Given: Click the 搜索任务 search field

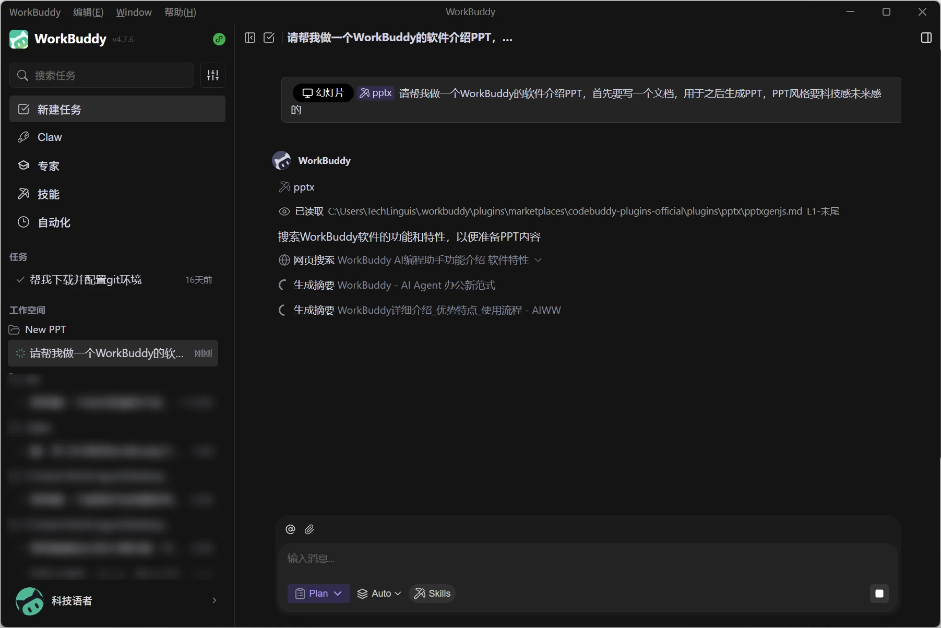Looking at the screenshot, I should click(102, 75).
